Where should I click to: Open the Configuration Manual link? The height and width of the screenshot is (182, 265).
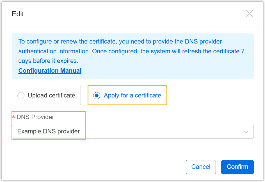(x=50, y=71)
